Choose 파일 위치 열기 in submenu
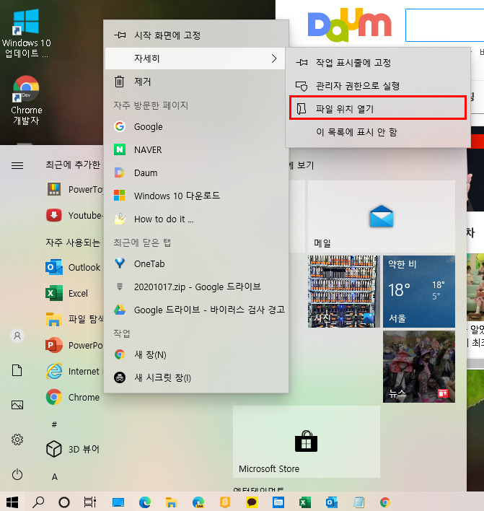The width and height of the screenshot is (484, 511). 378,108
